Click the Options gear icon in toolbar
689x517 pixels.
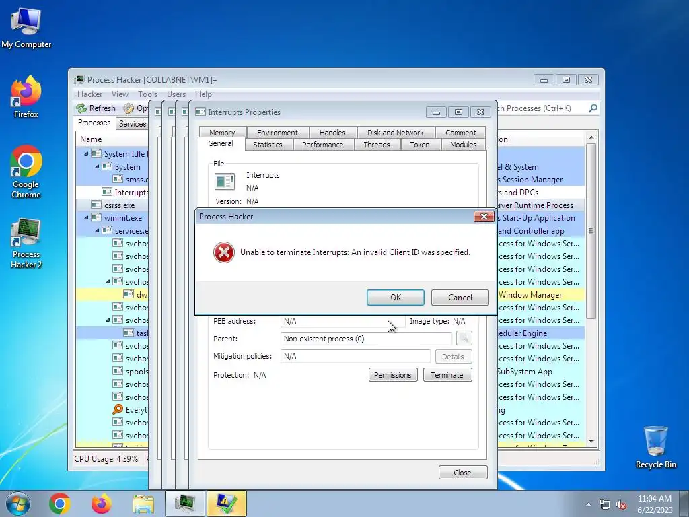(x=129, y=108)
